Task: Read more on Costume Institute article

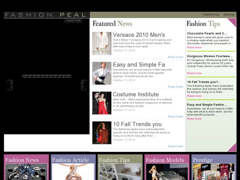Action: [175, 117]
